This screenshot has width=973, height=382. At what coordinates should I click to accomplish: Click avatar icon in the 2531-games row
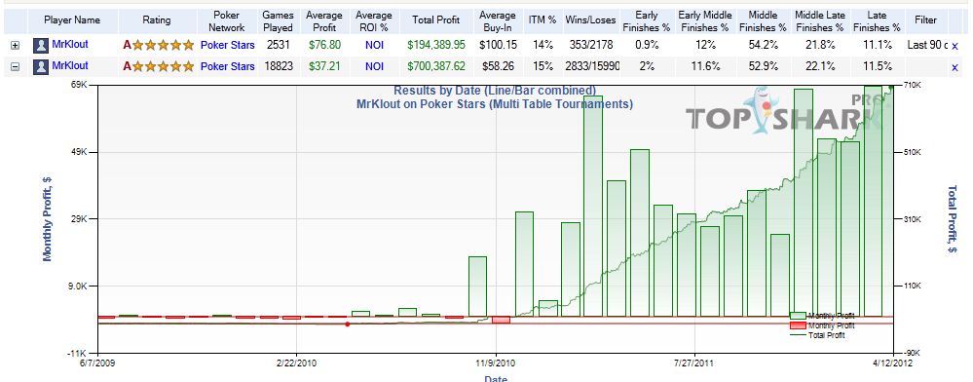point(41,46)
